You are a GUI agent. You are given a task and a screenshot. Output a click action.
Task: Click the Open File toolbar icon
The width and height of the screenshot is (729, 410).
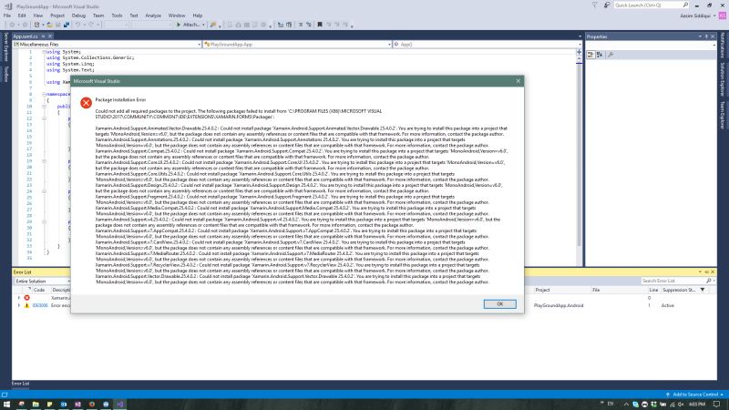pyautogui.click(x=50, y=25)
